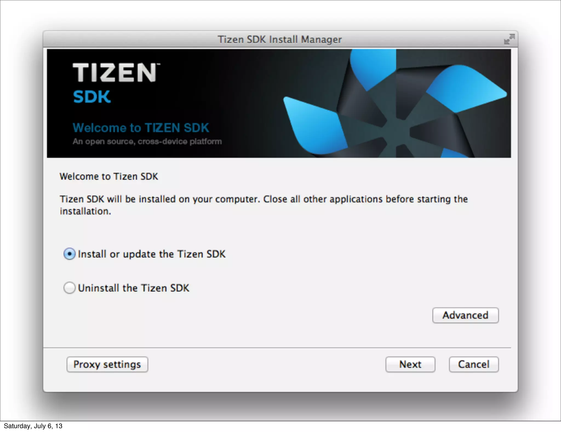Click the 'Install or update the Tizen SDK' label
This screenshot has width=561, height=432.
pyautogui.click(x=152, y=254)
